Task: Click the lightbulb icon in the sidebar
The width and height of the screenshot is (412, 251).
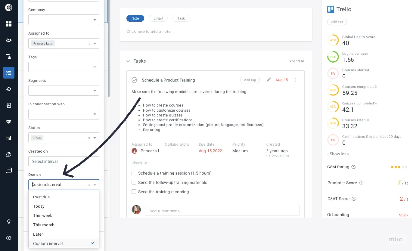Action: point(9,221)
